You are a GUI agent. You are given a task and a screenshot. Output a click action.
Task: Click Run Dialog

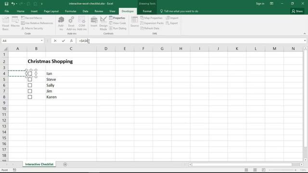pyautogui.click(x=117, y=28)
